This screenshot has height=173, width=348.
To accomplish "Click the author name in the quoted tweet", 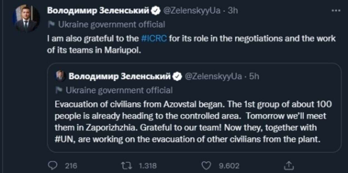I will coord(119,76).
